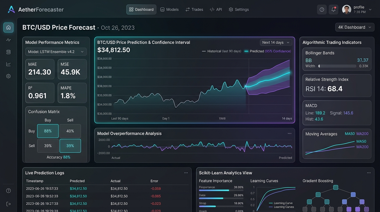
Task: Open the Trades tab
Action: pos(194,9)
